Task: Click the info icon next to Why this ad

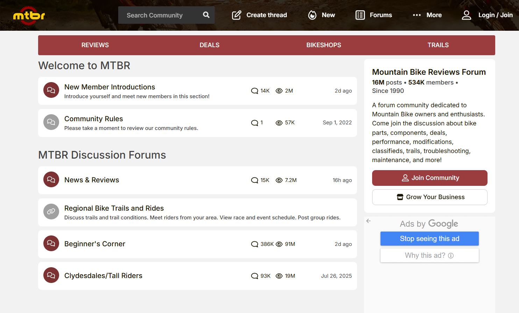Action: [451, 256]
